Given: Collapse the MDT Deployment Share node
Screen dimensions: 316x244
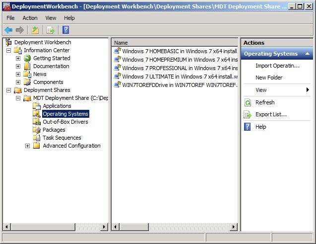Looking at the screenshot, I should click(18, 98).
